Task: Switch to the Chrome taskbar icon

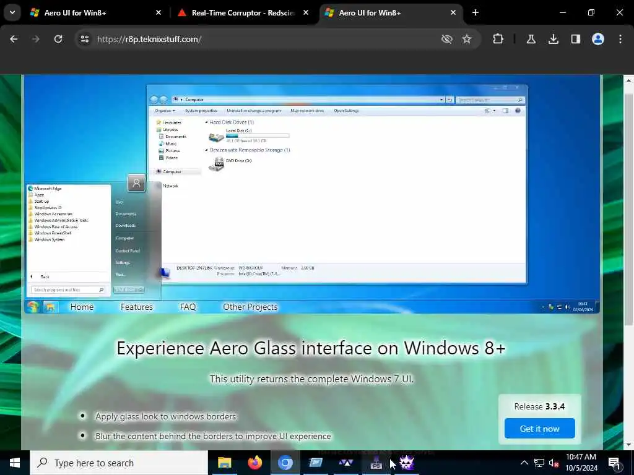Action: 285,463
